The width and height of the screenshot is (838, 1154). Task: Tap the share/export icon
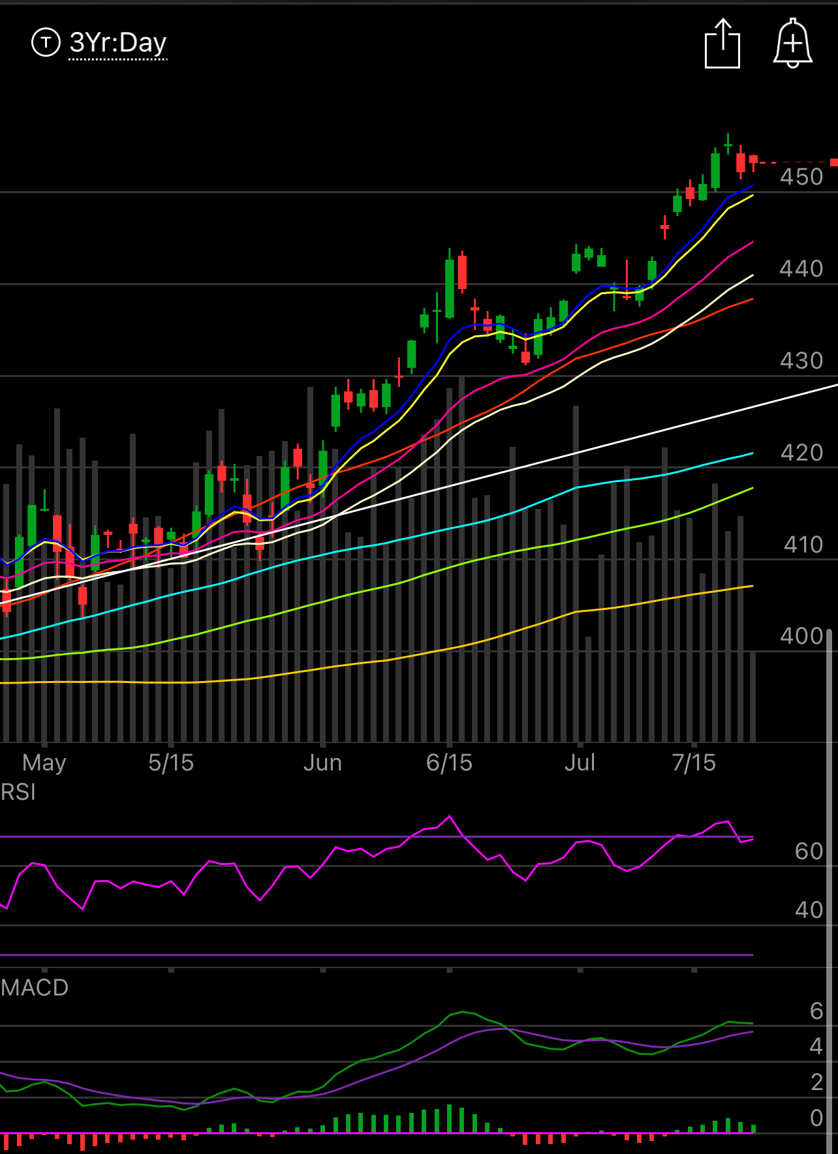pos(722,43)
